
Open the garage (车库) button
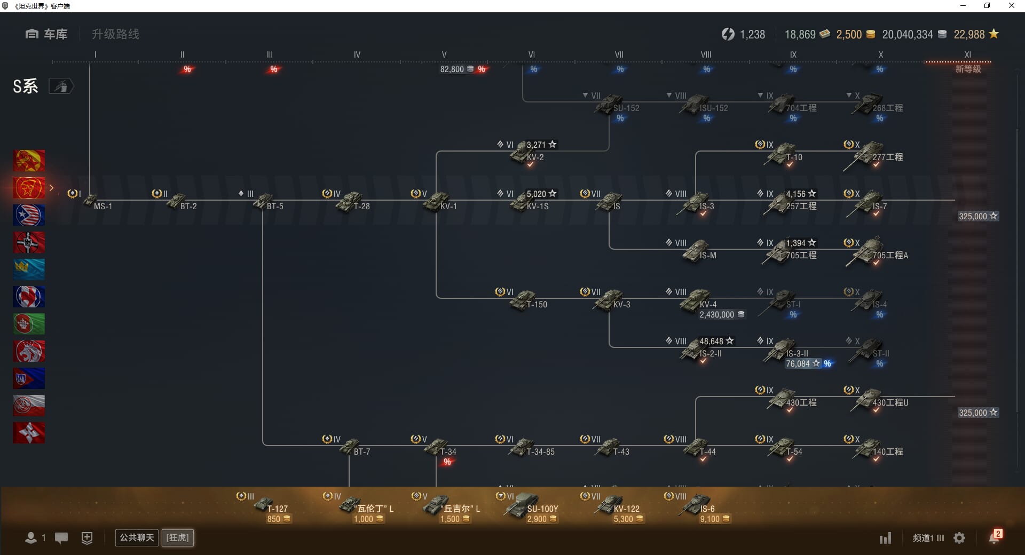pyautogui.click(x=46, y=34)
